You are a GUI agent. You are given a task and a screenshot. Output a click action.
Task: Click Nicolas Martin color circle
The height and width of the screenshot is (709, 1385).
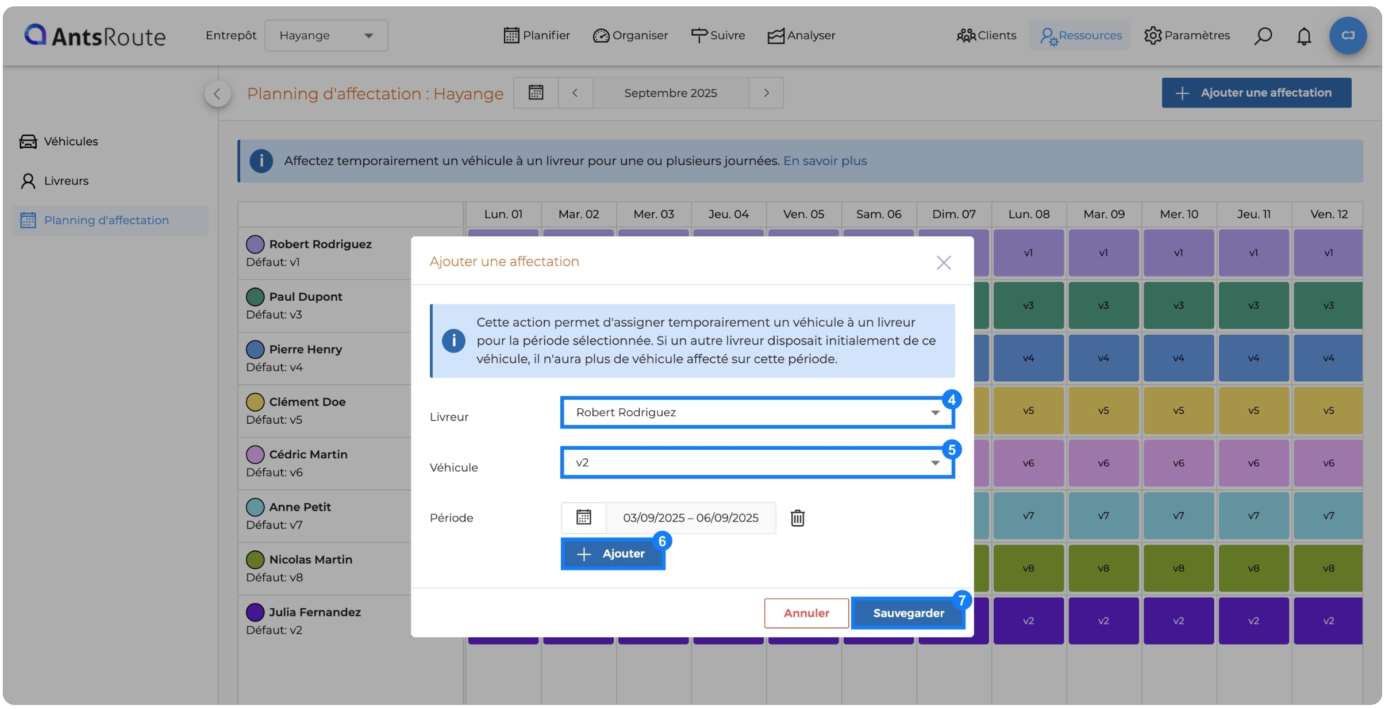(x=255, y=559)
